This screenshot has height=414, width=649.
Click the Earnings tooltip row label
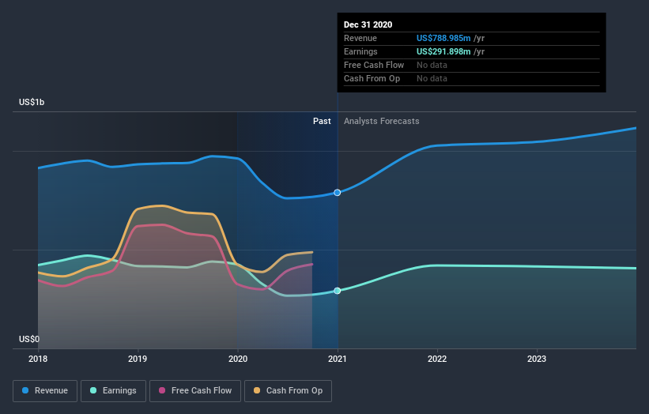coord(360,51)
